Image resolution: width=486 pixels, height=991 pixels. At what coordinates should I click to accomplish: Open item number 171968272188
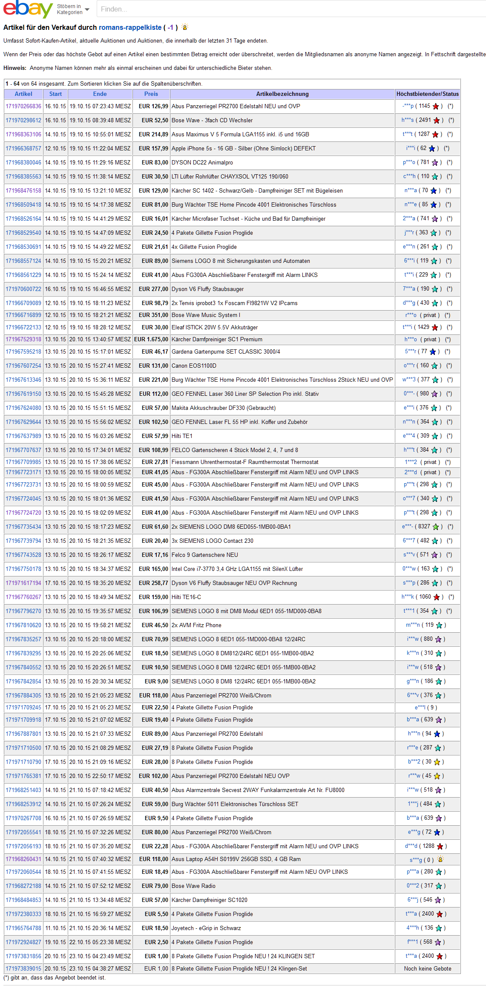(23, 886)
